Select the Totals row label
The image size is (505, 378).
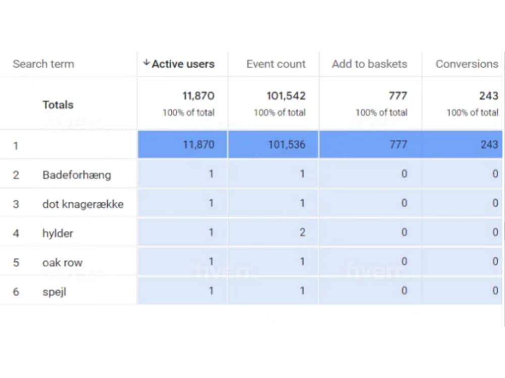(58, 105)
